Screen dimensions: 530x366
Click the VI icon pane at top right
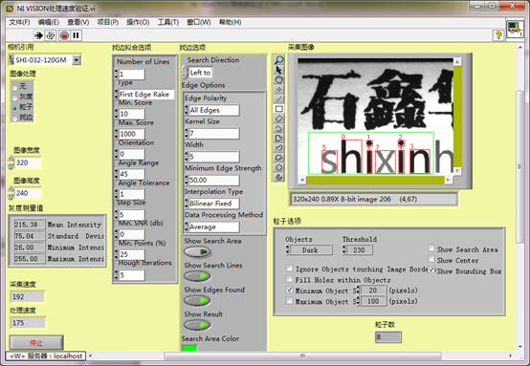(x=515, y=30)
